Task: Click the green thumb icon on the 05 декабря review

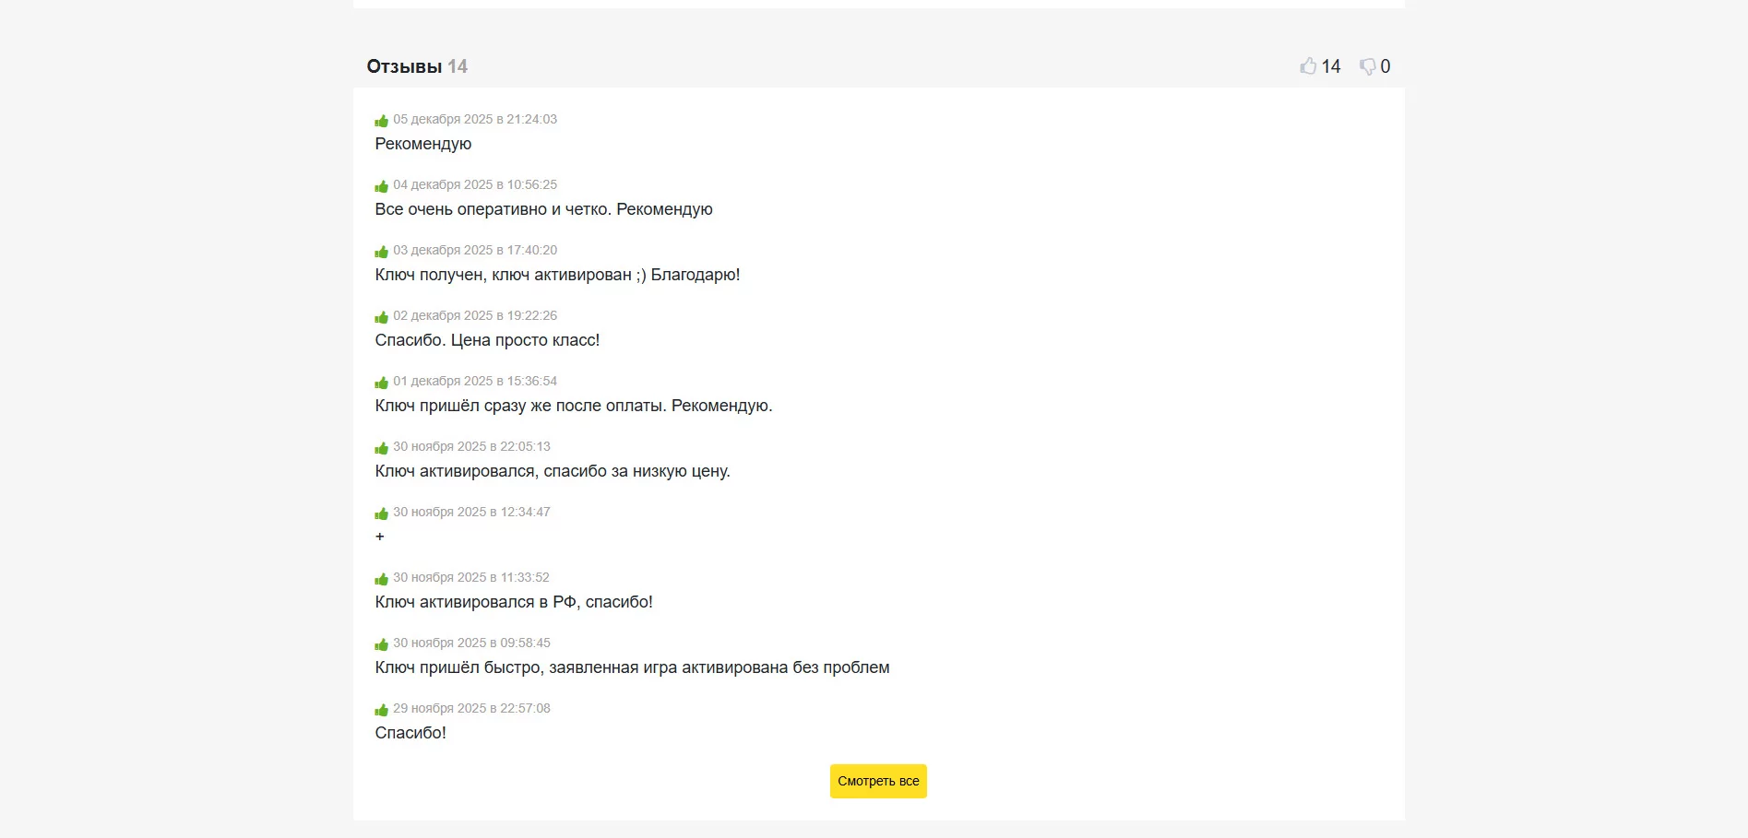Action: 381,121
